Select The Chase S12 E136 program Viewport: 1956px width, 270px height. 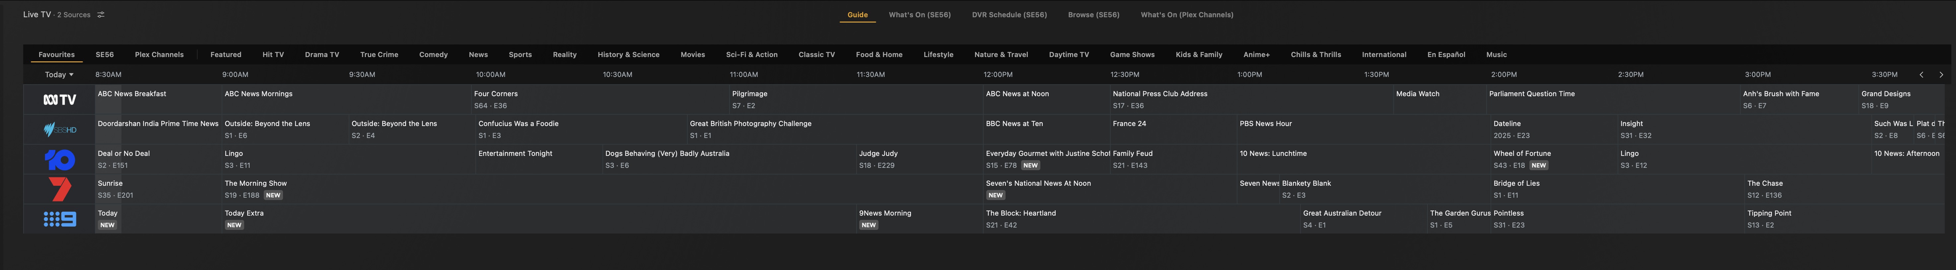click(x=1845, y=189)
